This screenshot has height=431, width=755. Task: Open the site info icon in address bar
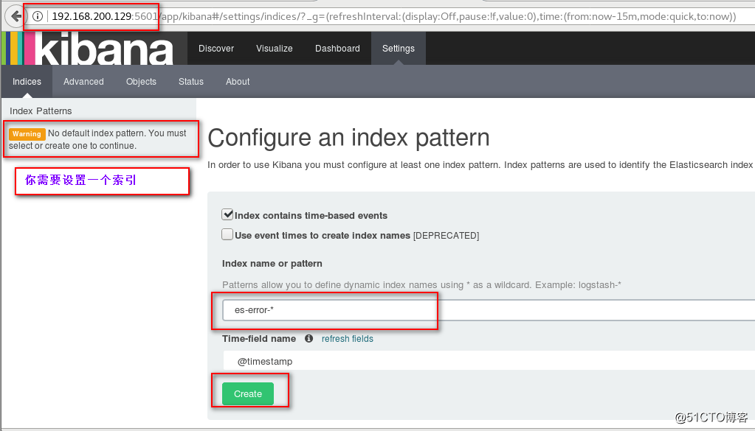(38, 16)
